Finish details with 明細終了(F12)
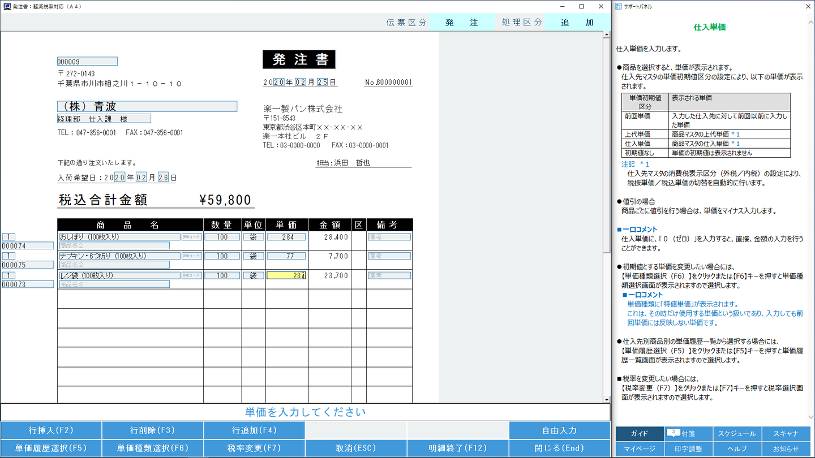 click(x=457, y=448)
